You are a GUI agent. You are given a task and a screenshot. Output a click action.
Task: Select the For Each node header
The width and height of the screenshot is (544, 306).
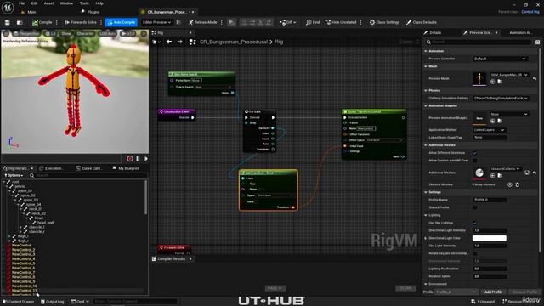pos(259,111)
